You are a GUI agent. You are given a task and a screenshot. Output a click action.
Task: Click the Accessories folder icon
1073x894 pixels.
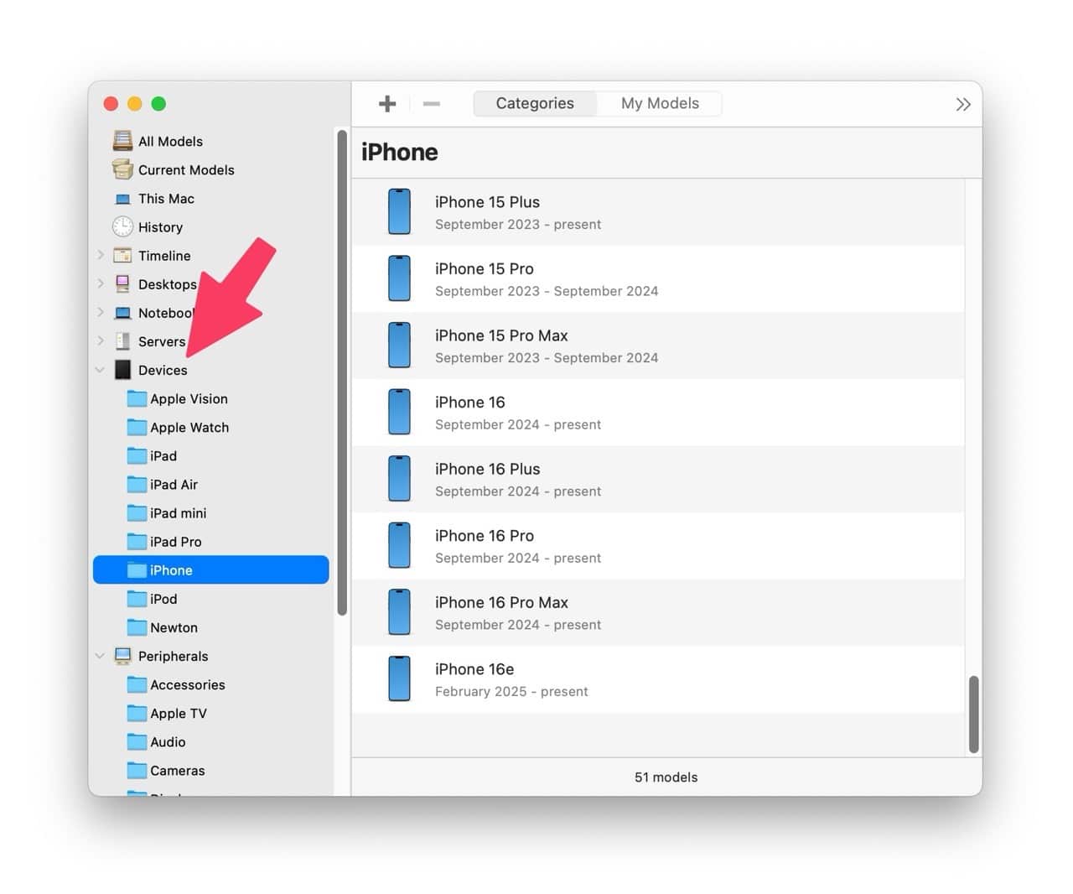pos(137,684)
